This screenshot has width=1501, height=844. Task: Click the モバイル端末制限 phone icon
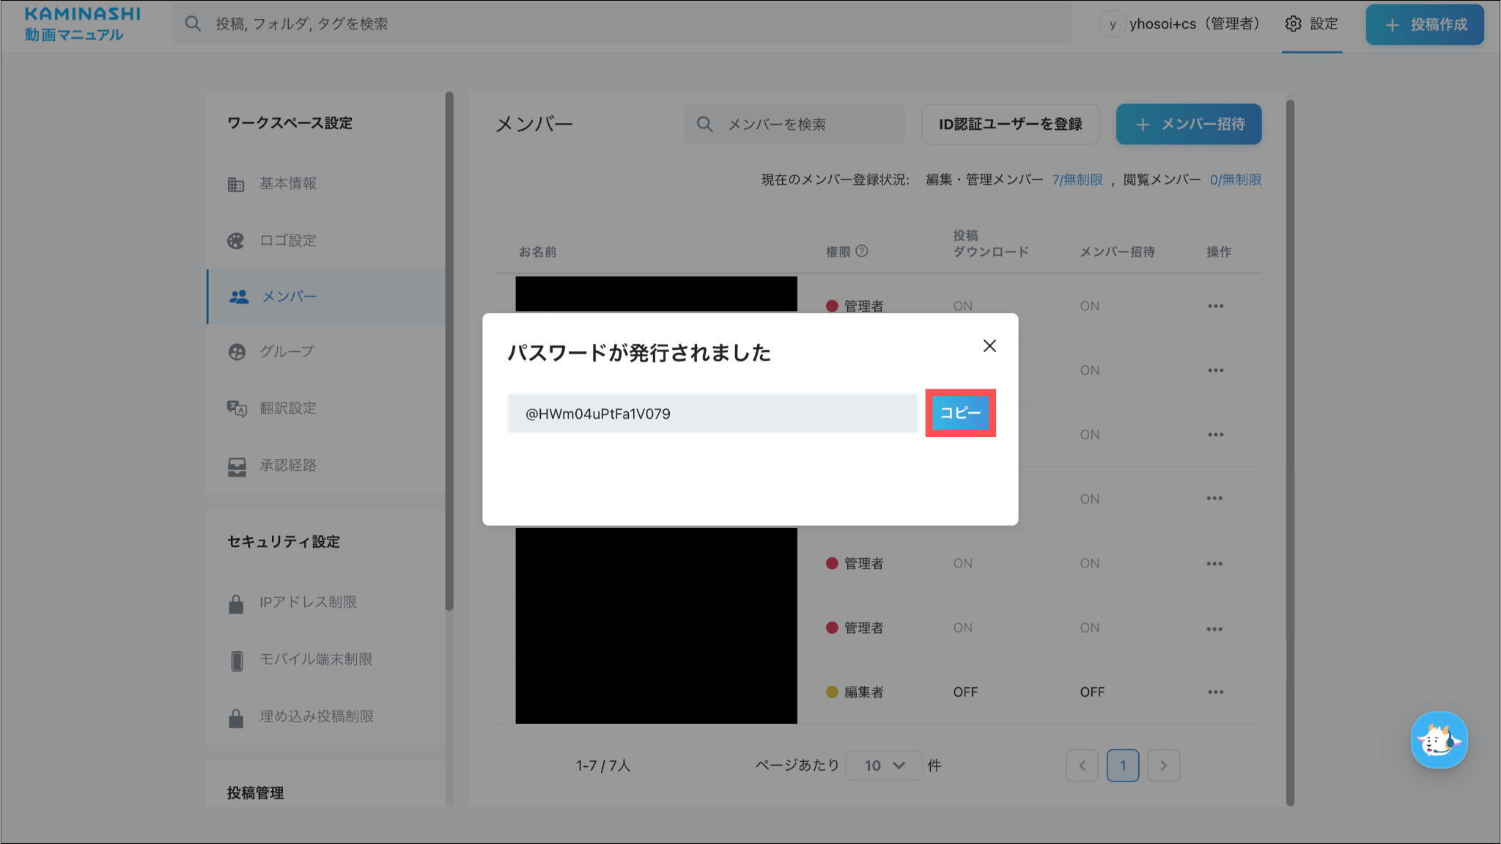[237, 660]
